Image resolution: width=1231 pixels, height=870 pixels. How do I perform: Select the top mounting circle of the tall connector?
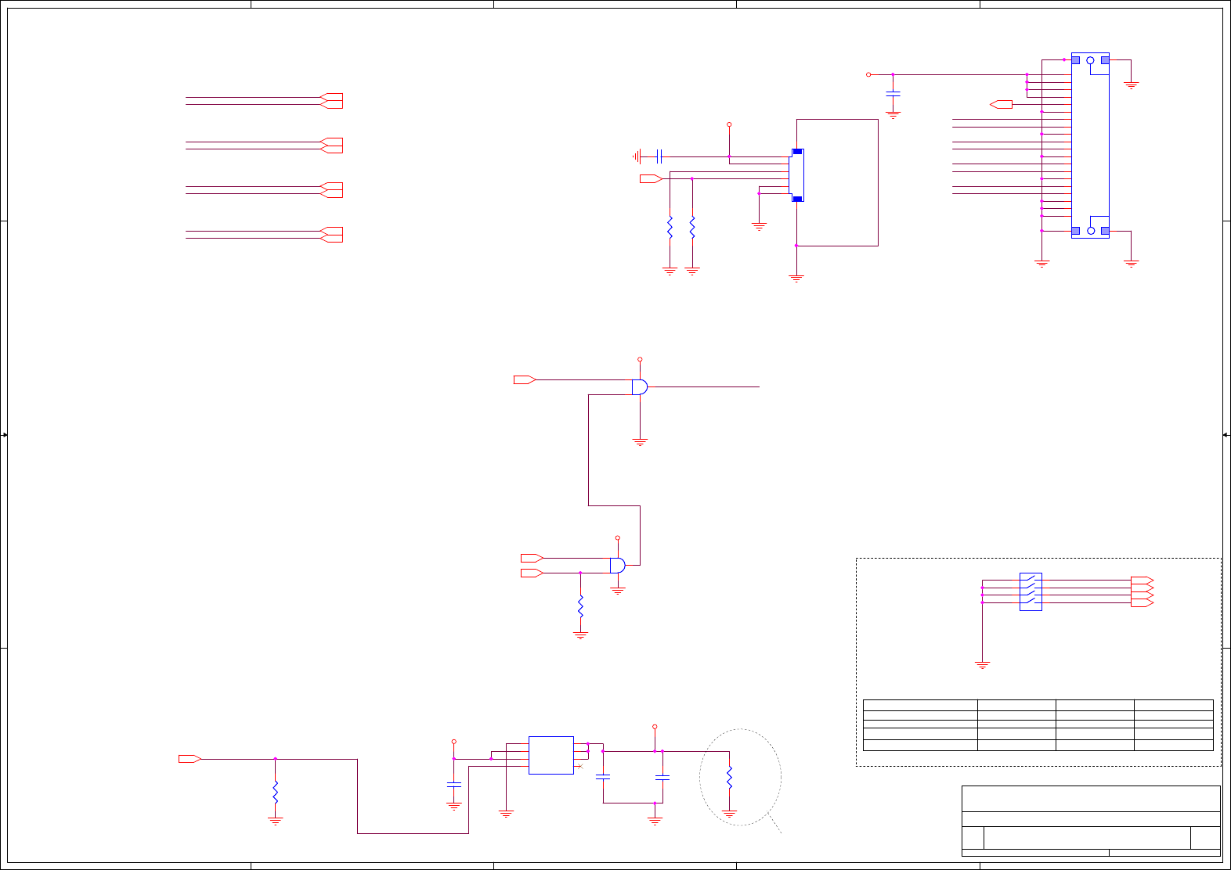[x=1090, y=60]
